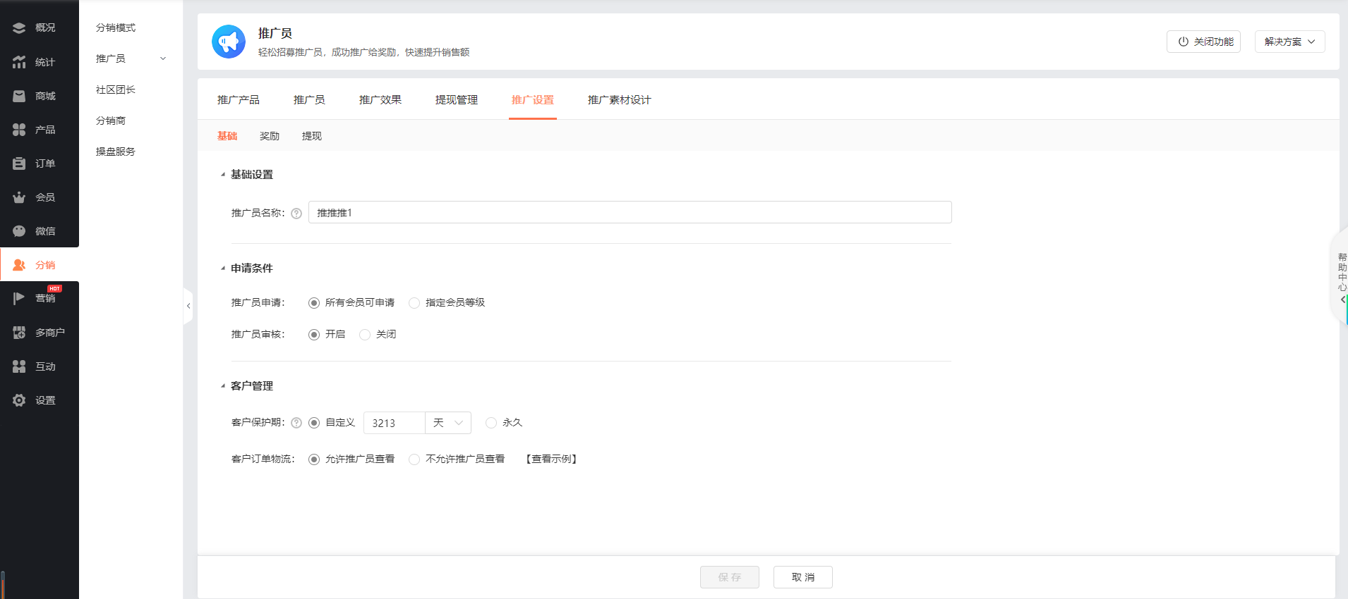Open the 互动 interaction icon
Screen dimensions: 1348x599
(x=19, y=366)
